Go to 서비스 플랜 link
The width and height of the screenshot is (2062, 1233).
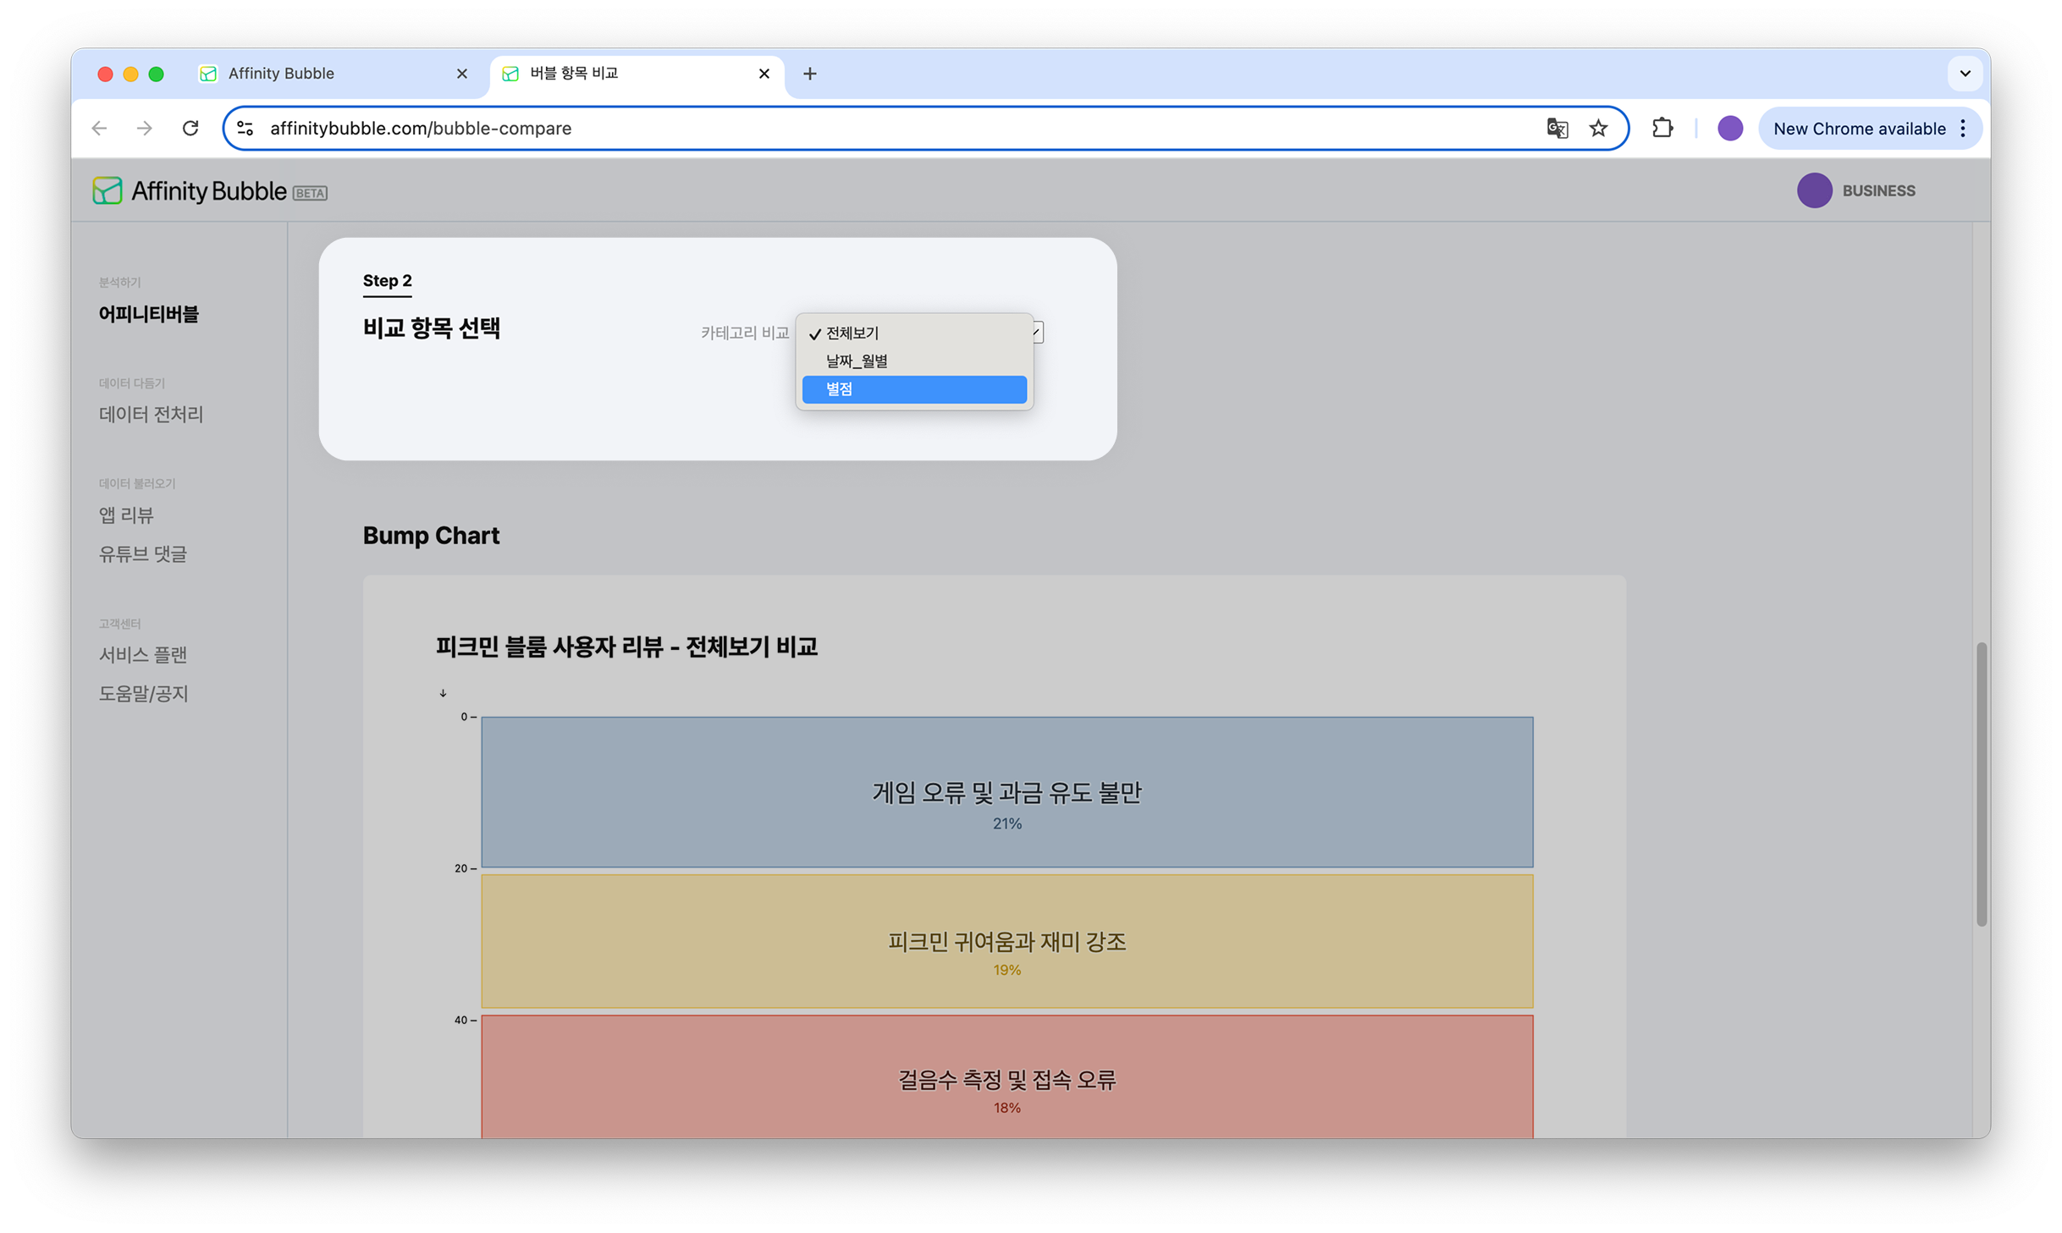click(x=142, y=654)
